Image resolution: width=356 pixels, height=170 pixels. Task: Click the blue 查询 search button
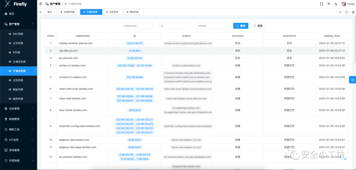(241, 26)
